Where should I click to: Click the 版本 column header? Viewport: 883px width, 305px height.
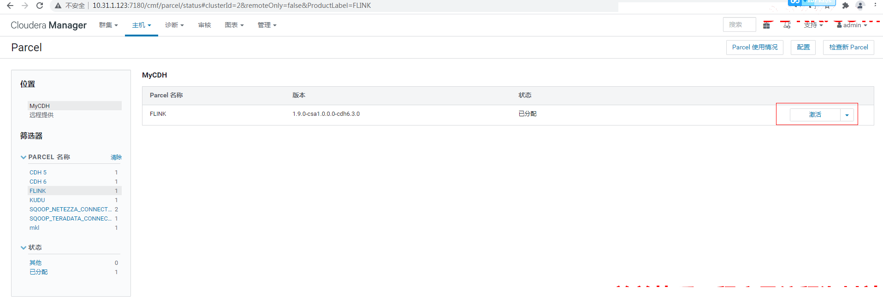tap(299, 95)
